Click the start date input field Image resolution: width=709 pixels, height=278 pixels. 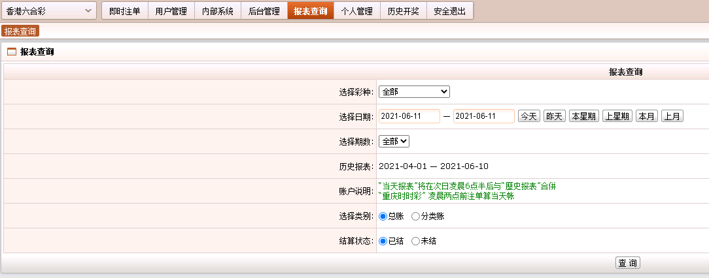(x=409, y=116)
